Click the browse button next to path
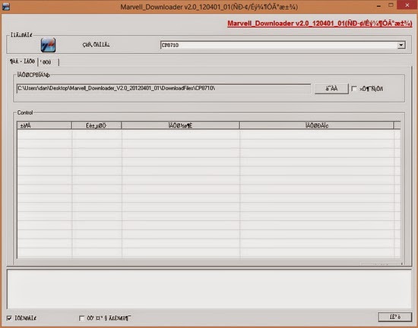This screenshot has width=418, height=328. [331, 89]
